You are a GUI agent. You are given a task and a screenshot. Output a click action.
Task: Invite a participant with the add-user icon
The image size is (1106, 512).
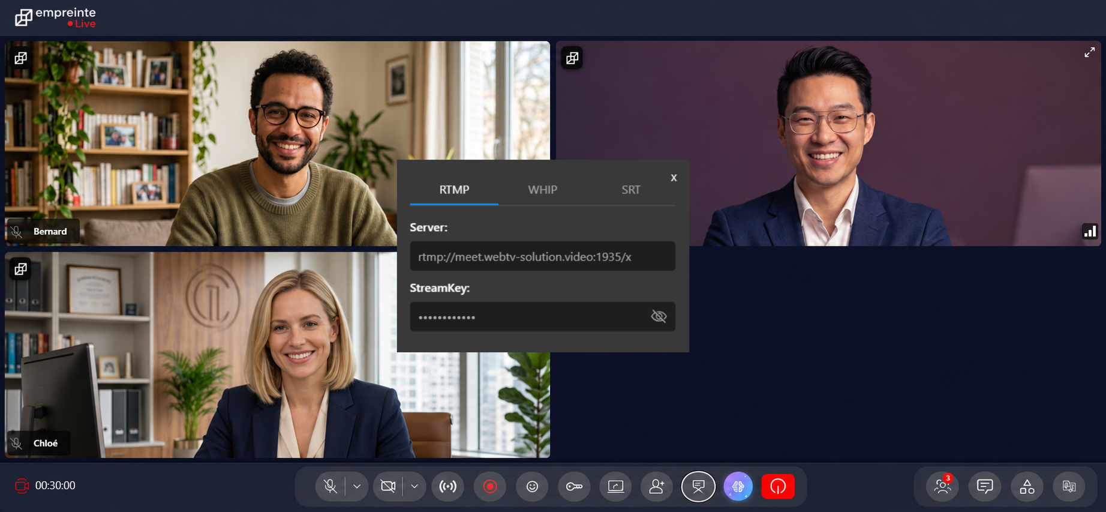tap(657, 486)
